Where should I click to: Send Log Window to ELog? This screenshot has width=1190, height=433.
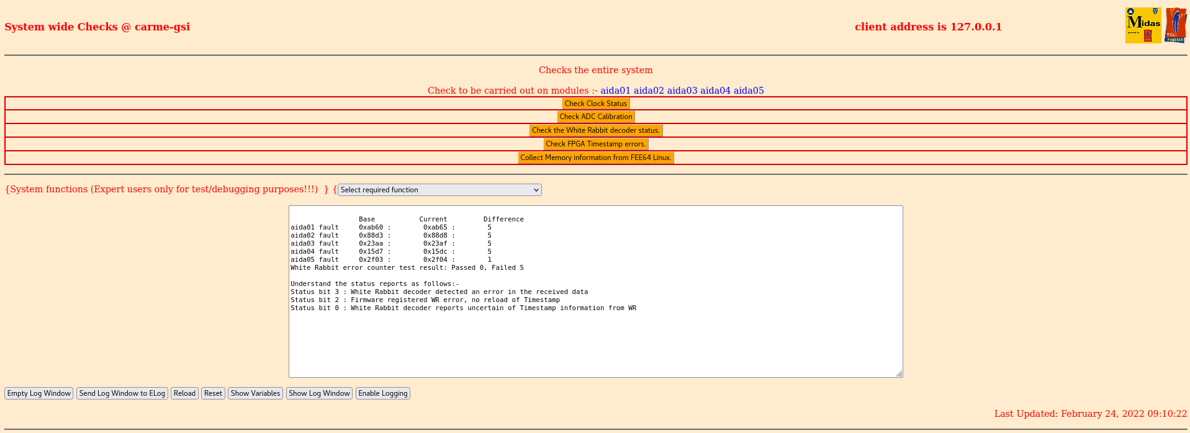(122, 393)
